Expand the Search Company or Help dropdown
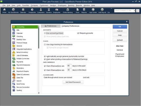Viewport: 141px width, 106px height. coord(134,11)
